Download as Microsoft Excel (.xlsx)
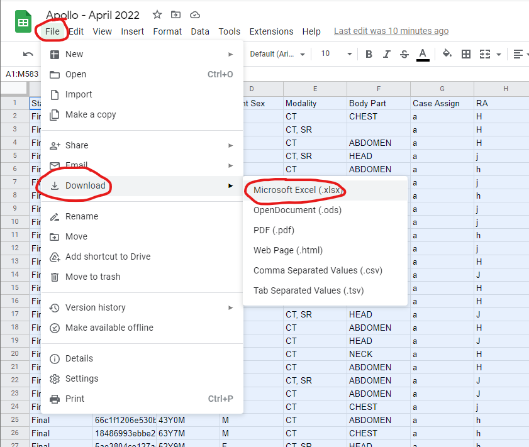The image size is (529, 447). pos(325,190)
